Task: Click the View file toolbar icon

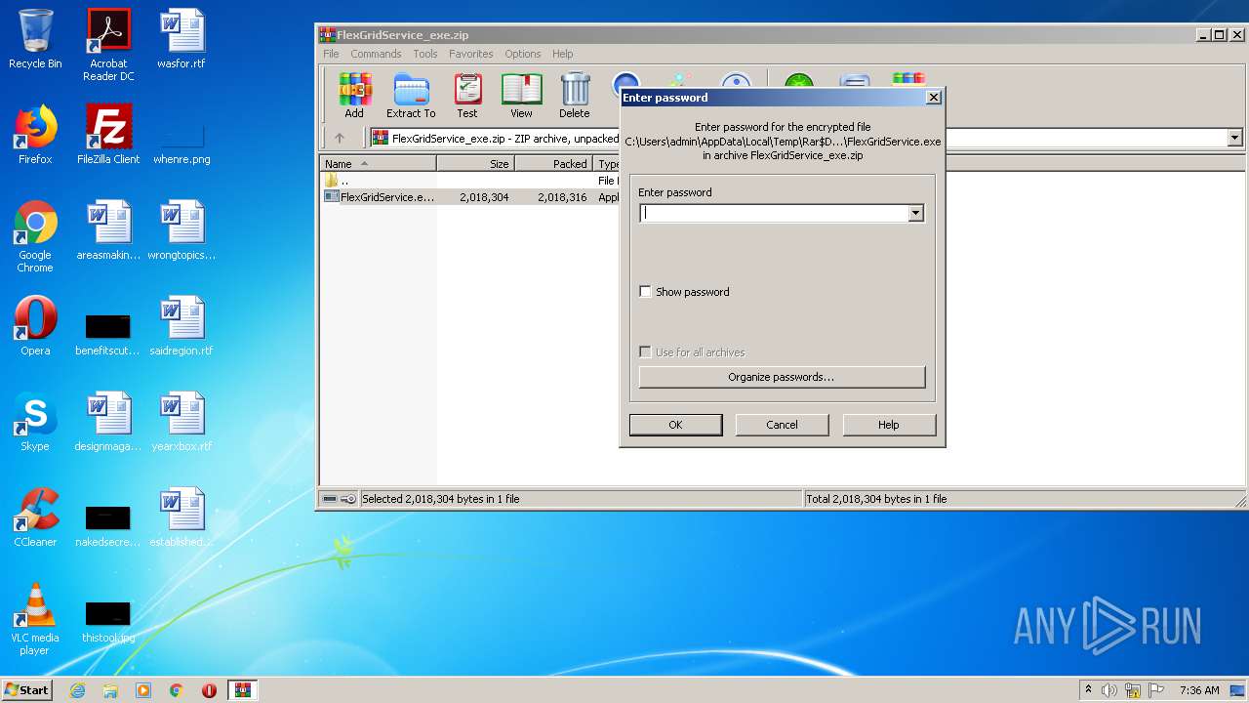Action: point(521,95)
